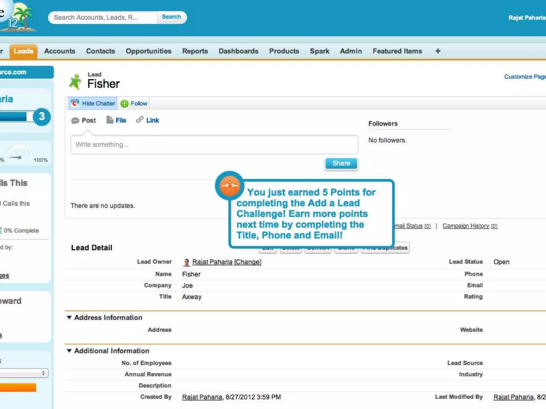Click the File document icon
This screenshot has height=409, width=546.
tap(110, 120)
